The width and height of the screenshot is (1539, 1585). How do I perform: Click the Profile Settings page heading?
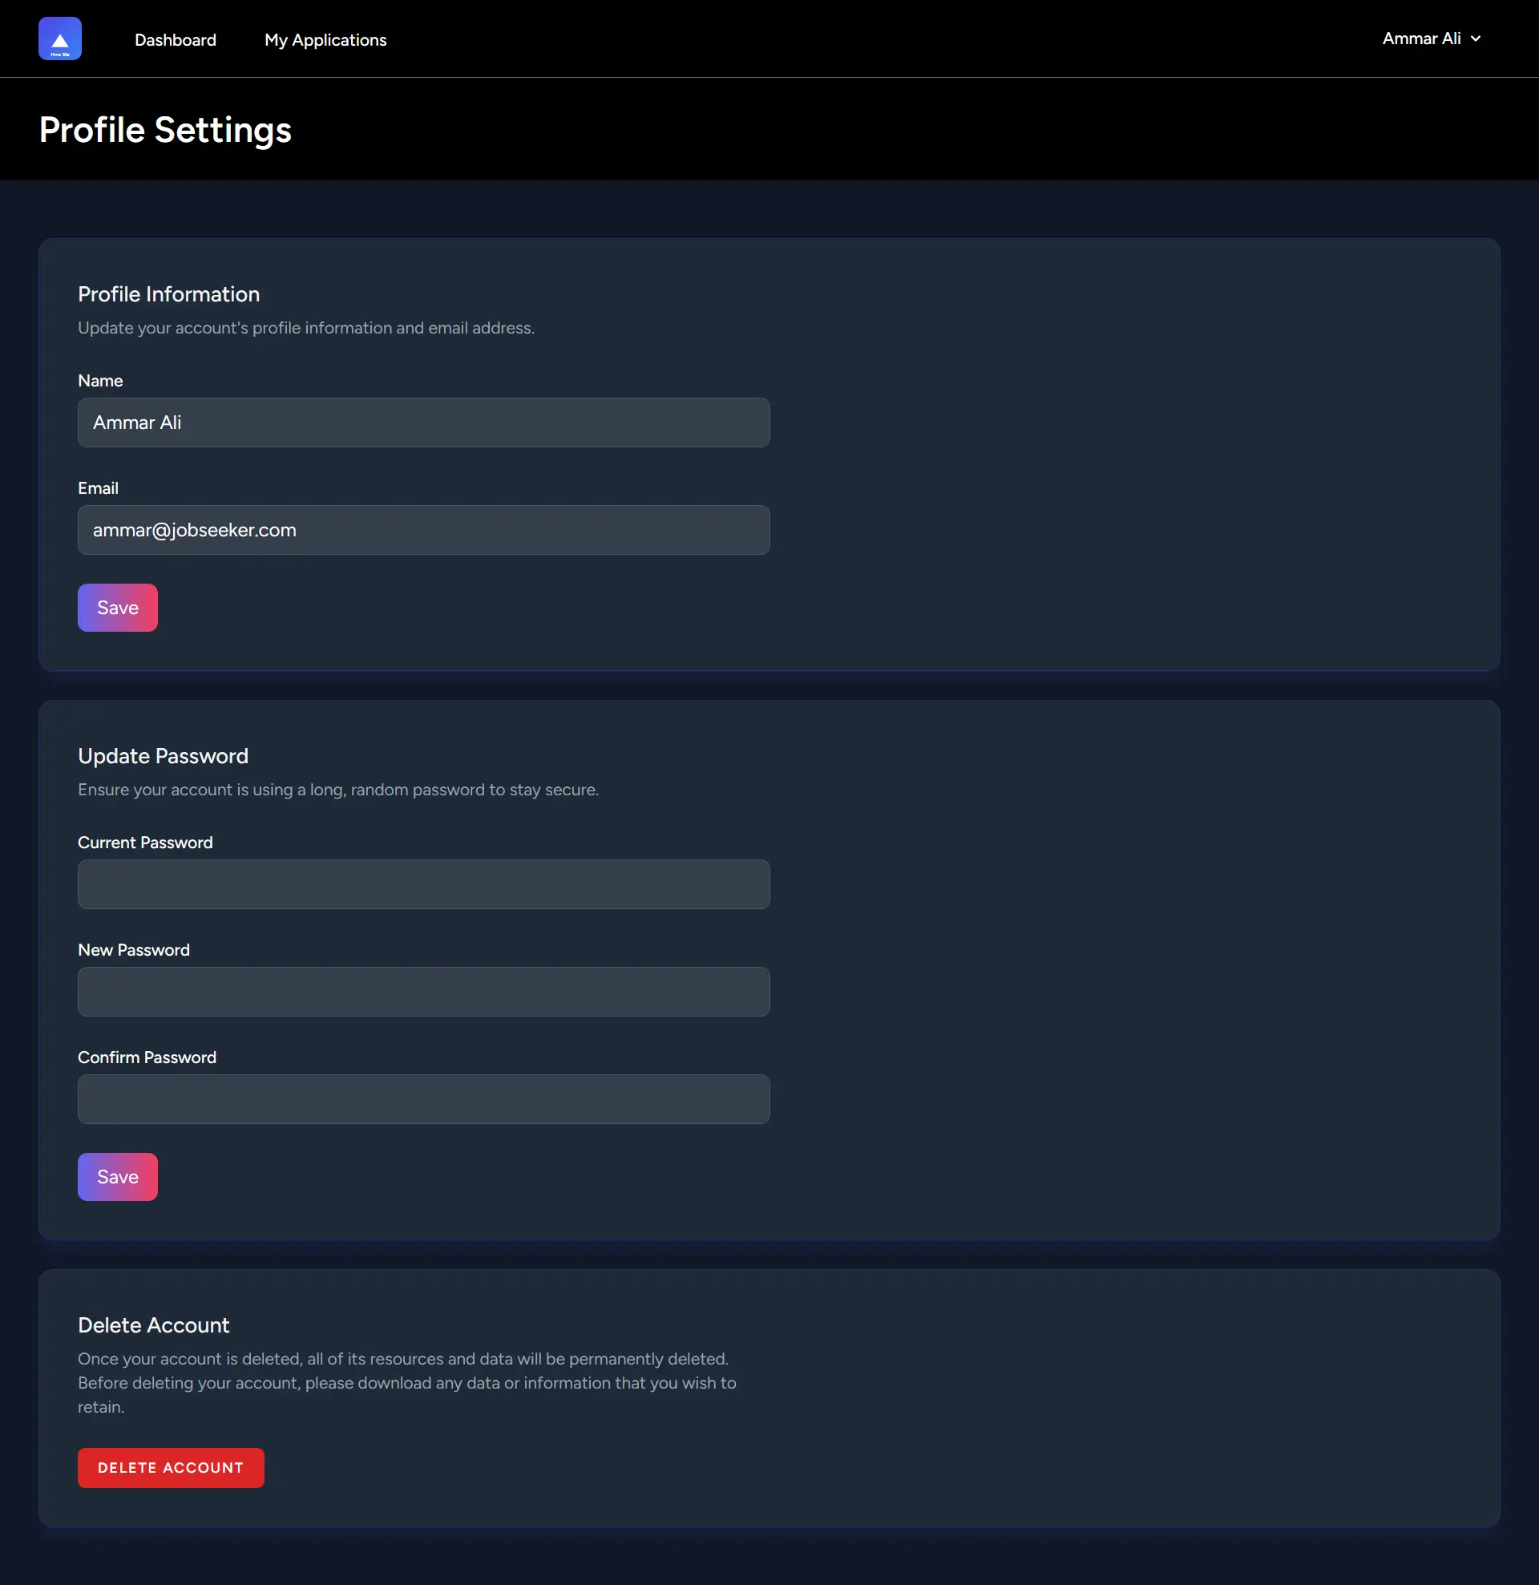click(165, 130)
